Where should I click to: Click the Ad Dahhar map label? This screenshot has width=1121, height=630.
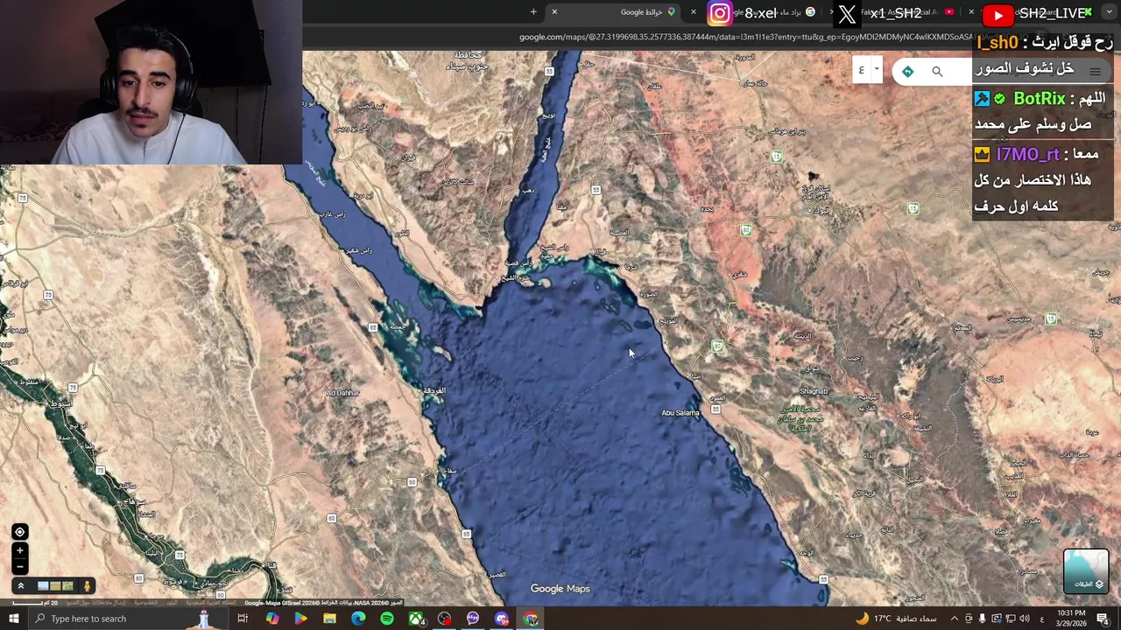342,393
